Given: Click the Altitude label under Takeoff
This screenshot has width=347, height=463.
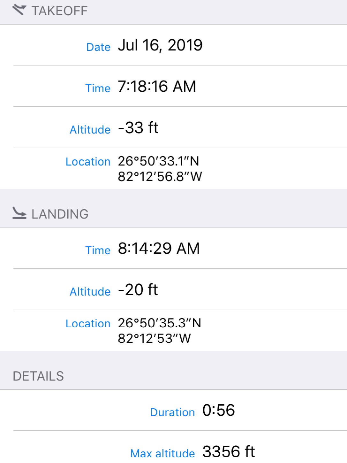Looking at the screenshot, I should click(x=90, y=129).
